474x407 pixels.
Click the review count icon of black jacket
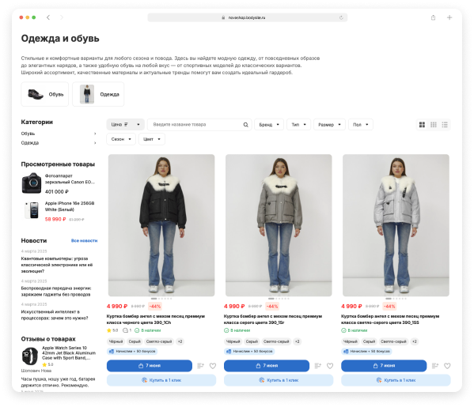tap(127, 330)
